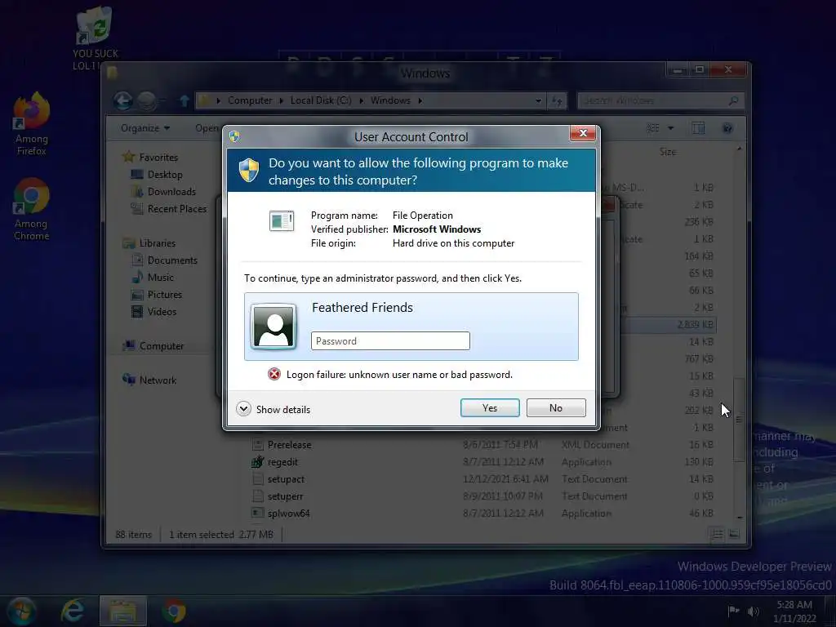Open File Explorer taskbar button
Screen dimensions: 836x627
click(x=123, y=611)
